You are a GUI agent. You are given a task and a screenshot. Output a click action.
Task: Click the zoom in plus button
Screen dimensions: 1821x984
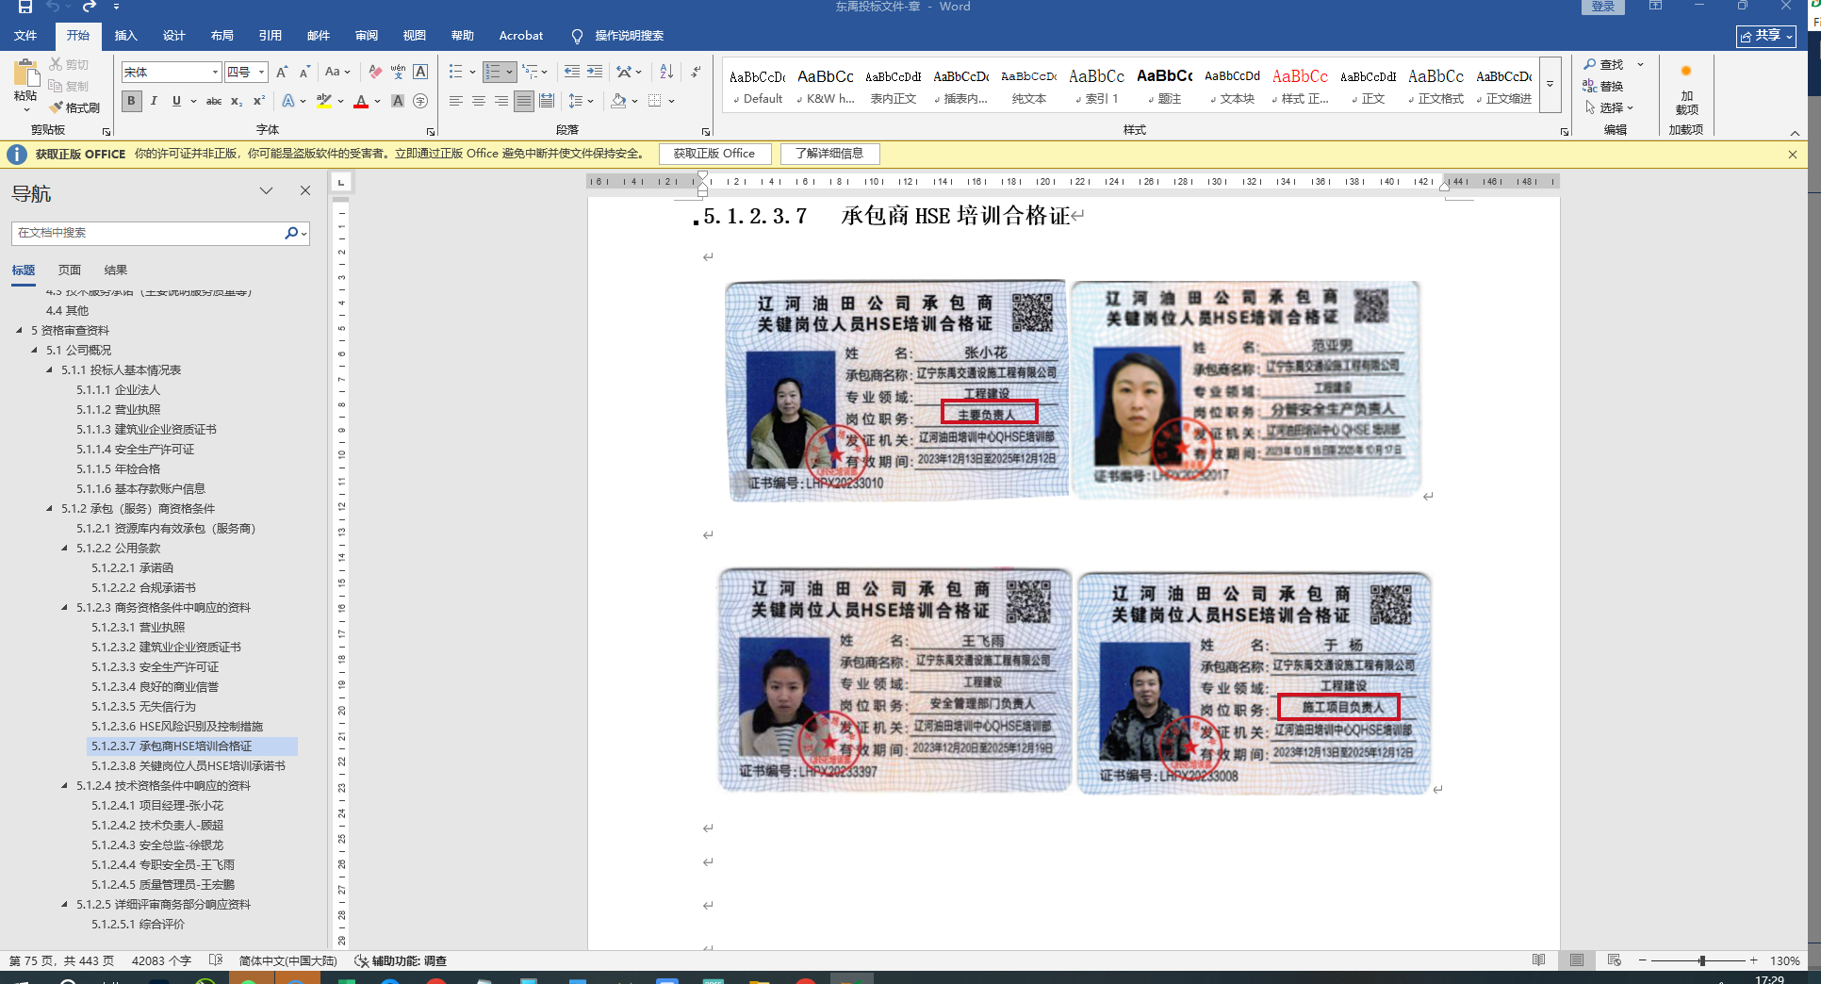pyautogui.click(x=1753, y=960)
